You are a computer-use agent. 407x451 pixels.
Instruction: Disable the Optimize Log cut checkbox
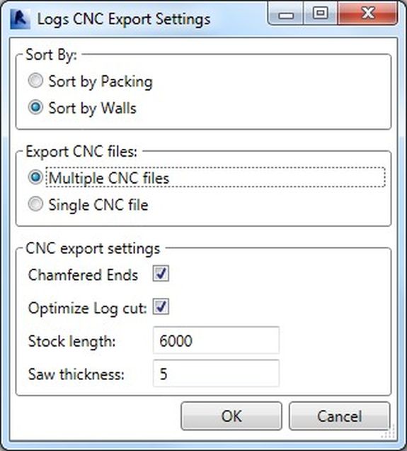coord(161,306)
